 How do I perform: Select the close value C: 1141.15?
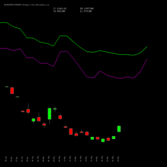(x=60, y=9)
